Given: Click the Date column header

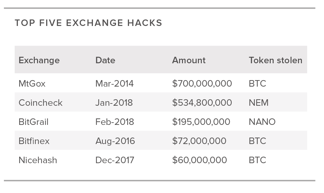Looking at the screenshot, I should point(105,60).
